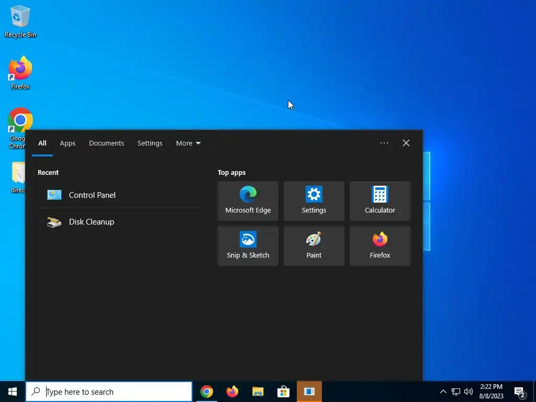Show hidden system tray icons
536x402 pixels.
(x=443, y=392)
